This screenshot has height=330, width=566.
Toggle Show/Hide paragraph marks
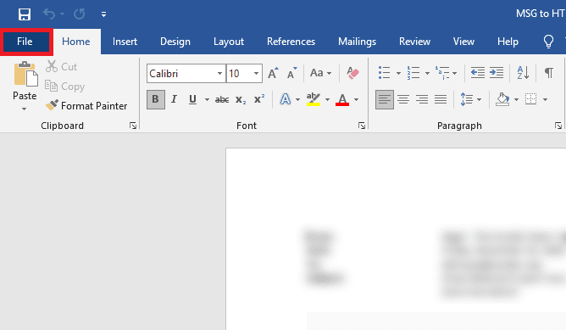[x=549, y=73]
